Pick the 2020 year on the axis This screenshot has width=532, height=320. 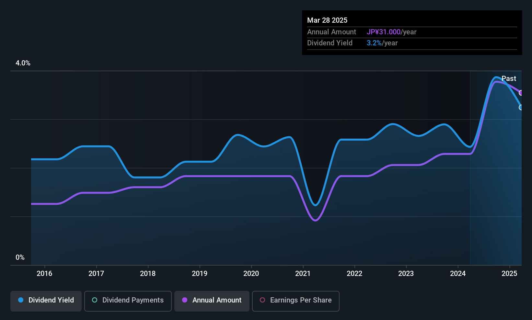pos(251,274)
